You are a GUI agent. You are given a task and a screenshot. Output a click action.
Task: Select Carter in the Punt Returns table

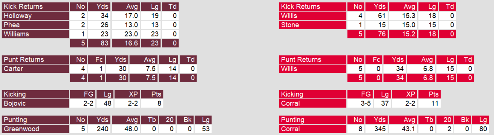(14, 69)
